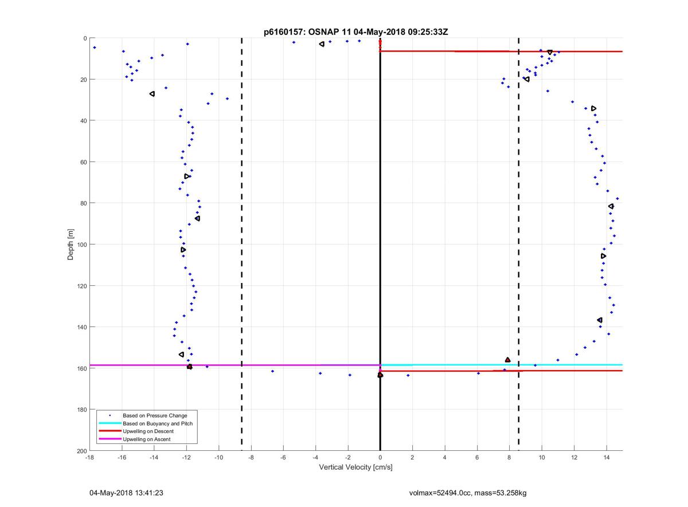688x507 pixels.
Task: Click the '-14' tick label on velocity axis
Action: [154, 458]
